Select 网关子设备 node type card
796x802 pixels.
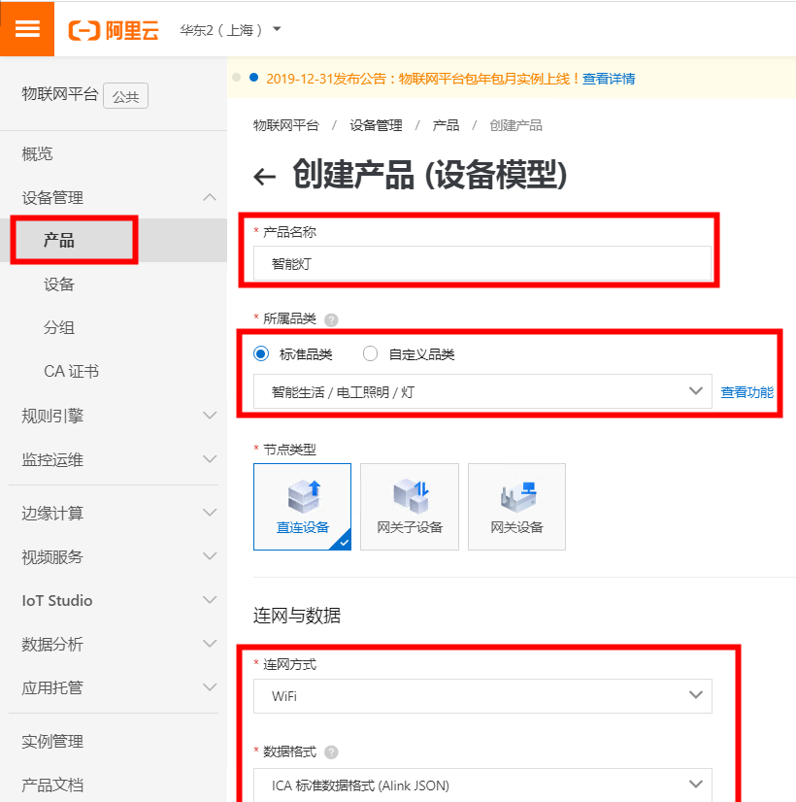point(410,507)
